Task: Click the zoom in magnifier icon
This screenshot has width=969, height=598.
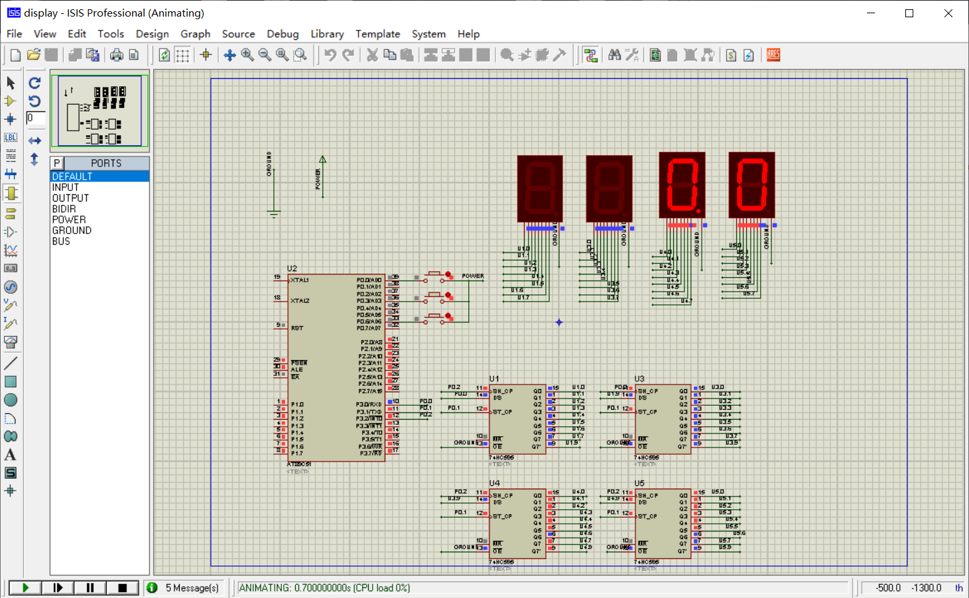Action: (x=247, y=55)
